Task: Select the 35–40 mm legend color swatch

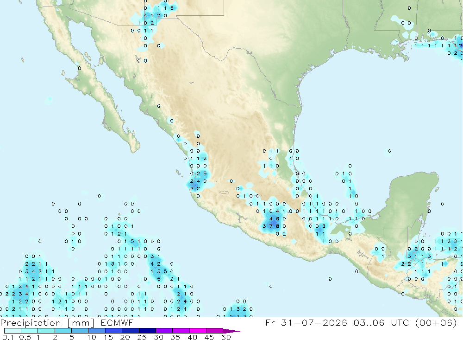Action: 181,331
